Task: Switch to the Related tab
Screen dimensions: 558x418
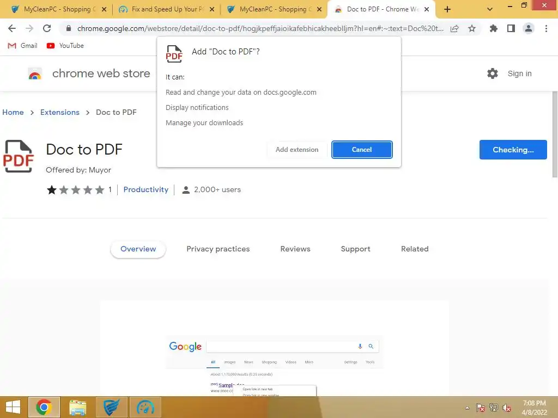Action: point(415,249)
